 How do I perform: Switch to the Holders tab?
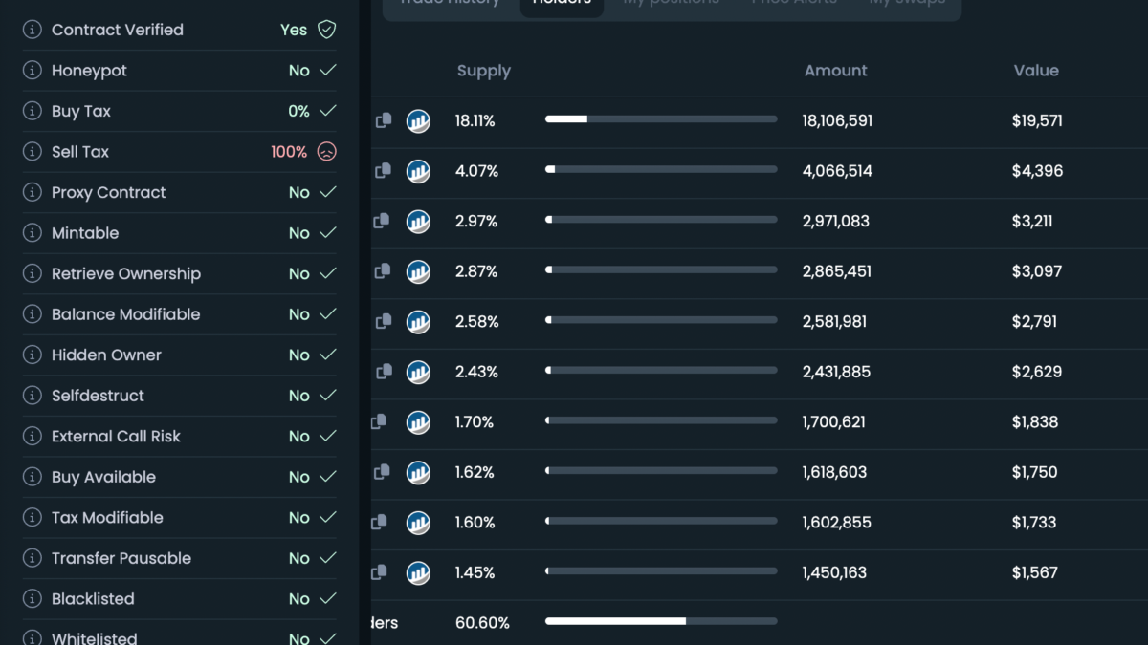562,3
